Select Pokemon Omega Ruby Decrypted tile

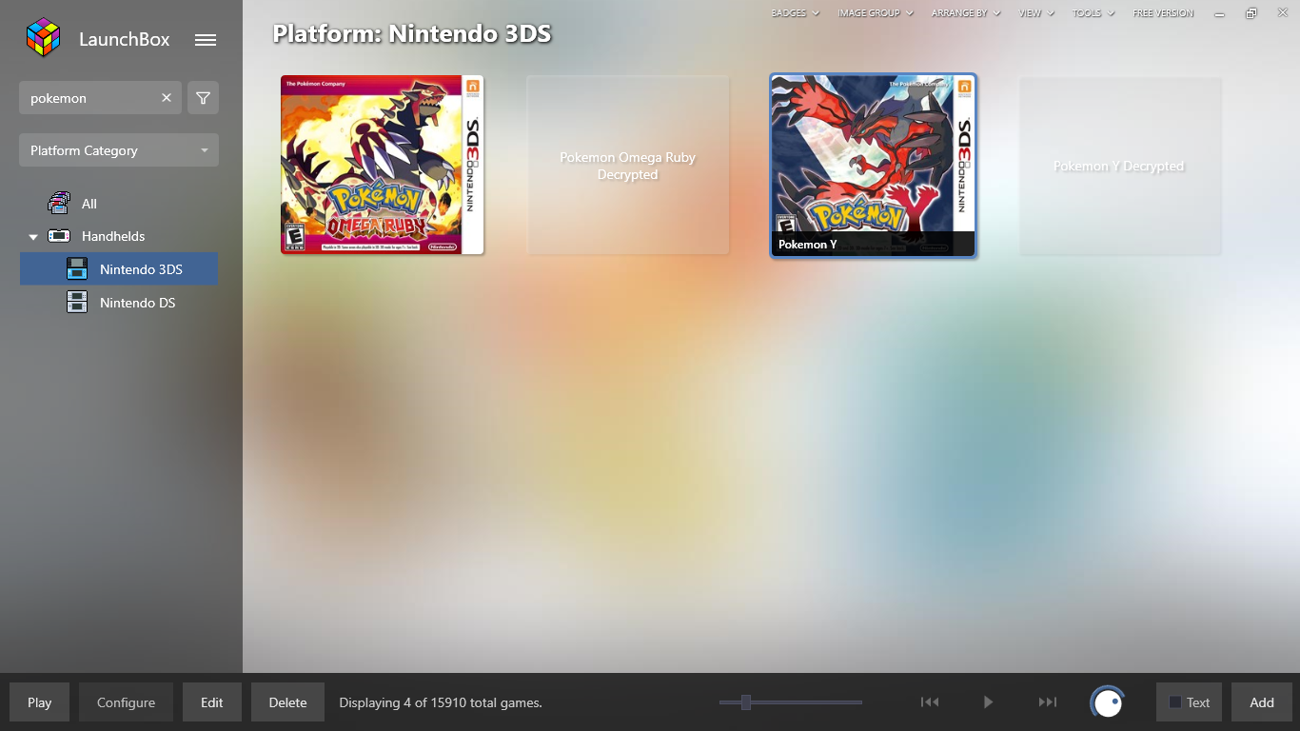pyautogui.click(x=628, y=166)
